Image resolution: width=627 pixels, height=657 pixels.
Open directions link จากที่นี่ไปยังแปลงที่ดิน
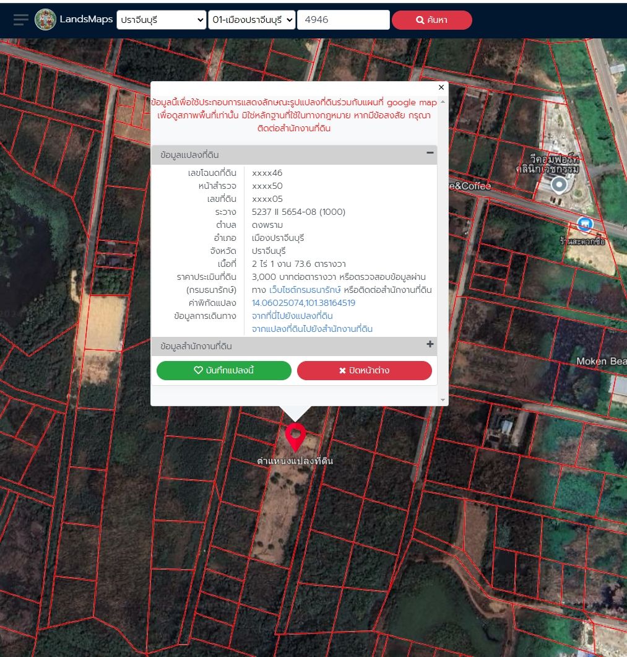pos(292,316)
